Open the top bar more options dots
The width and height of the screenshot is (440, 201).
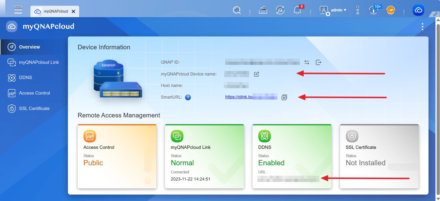tap(357, 10)
